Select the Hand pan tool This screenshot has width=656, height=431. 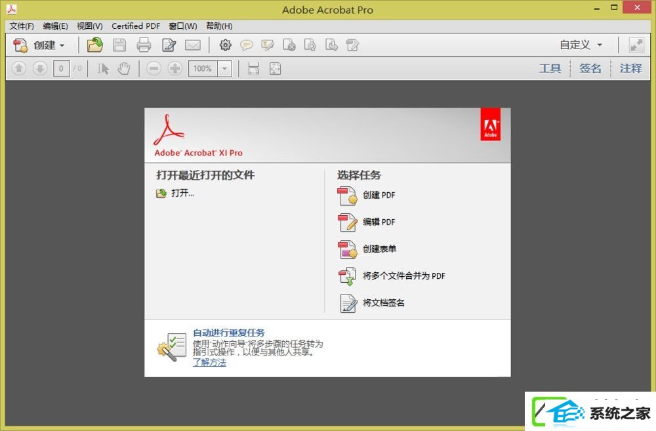124,68
